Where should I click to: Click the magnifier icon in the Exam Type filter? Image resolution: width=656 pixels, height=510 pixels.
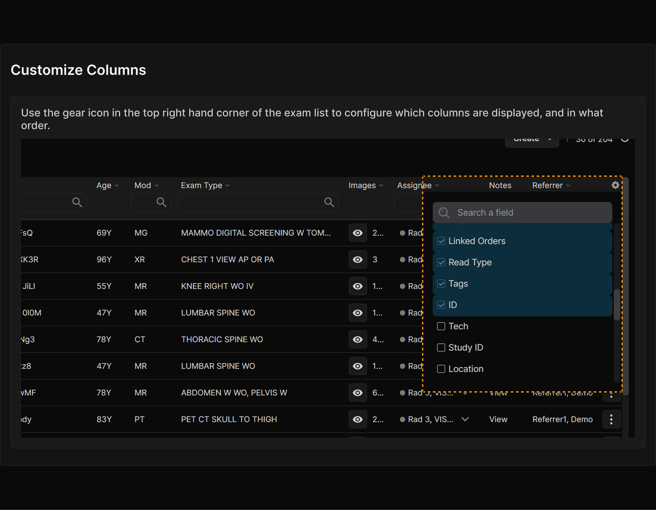click(x=329, y=202)
